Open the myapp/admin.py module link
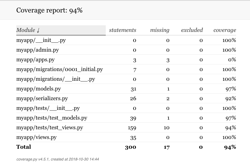The width and height of the screenshot is (250, 165). pos(37,50)
